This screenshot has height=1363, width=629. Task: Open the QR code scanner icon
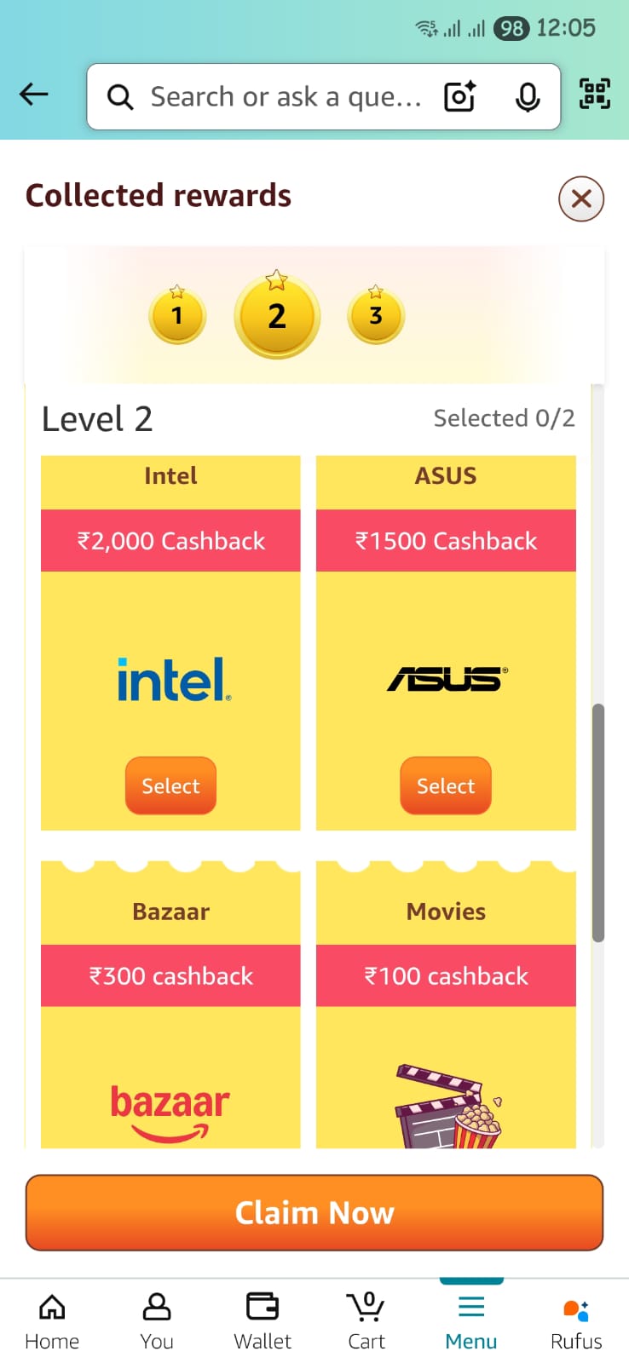coord(595,94)
